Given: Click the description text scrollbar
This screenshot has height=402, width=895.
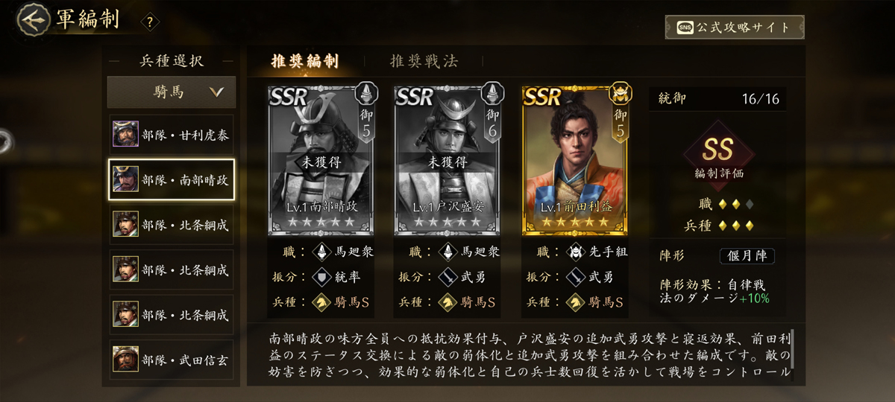Looking at the screenshot, I should coord(791,356).
